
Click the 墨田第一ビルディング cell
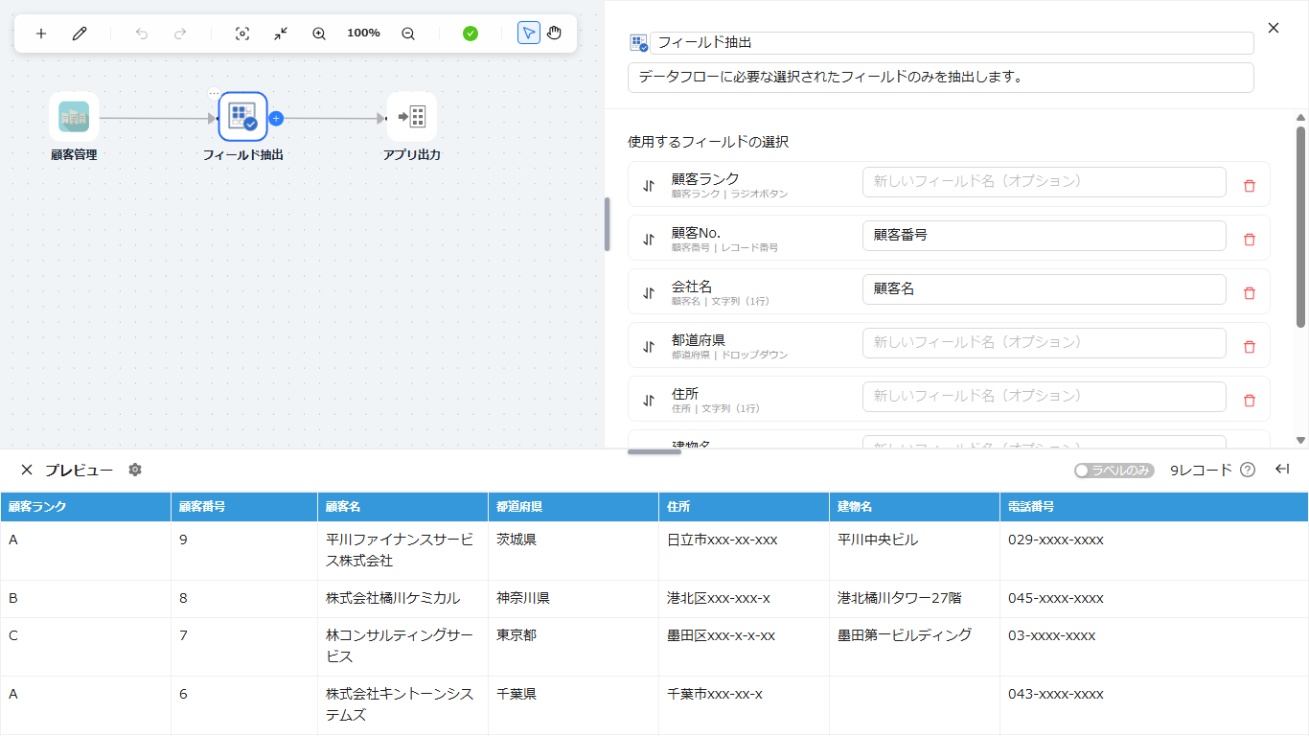(x=915, y=647)
